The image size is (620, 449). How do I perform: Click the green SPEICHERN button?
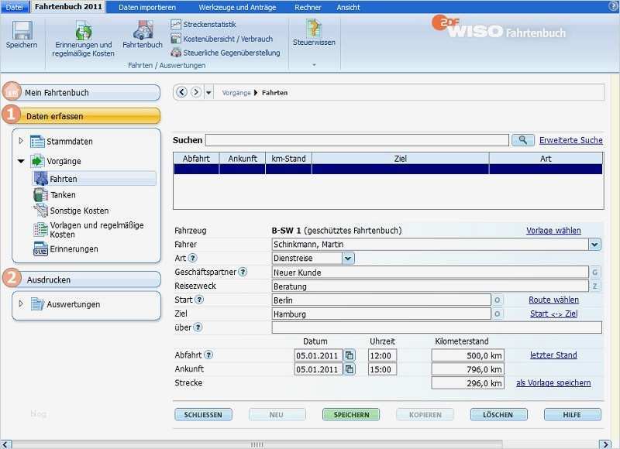pos(351,415)
